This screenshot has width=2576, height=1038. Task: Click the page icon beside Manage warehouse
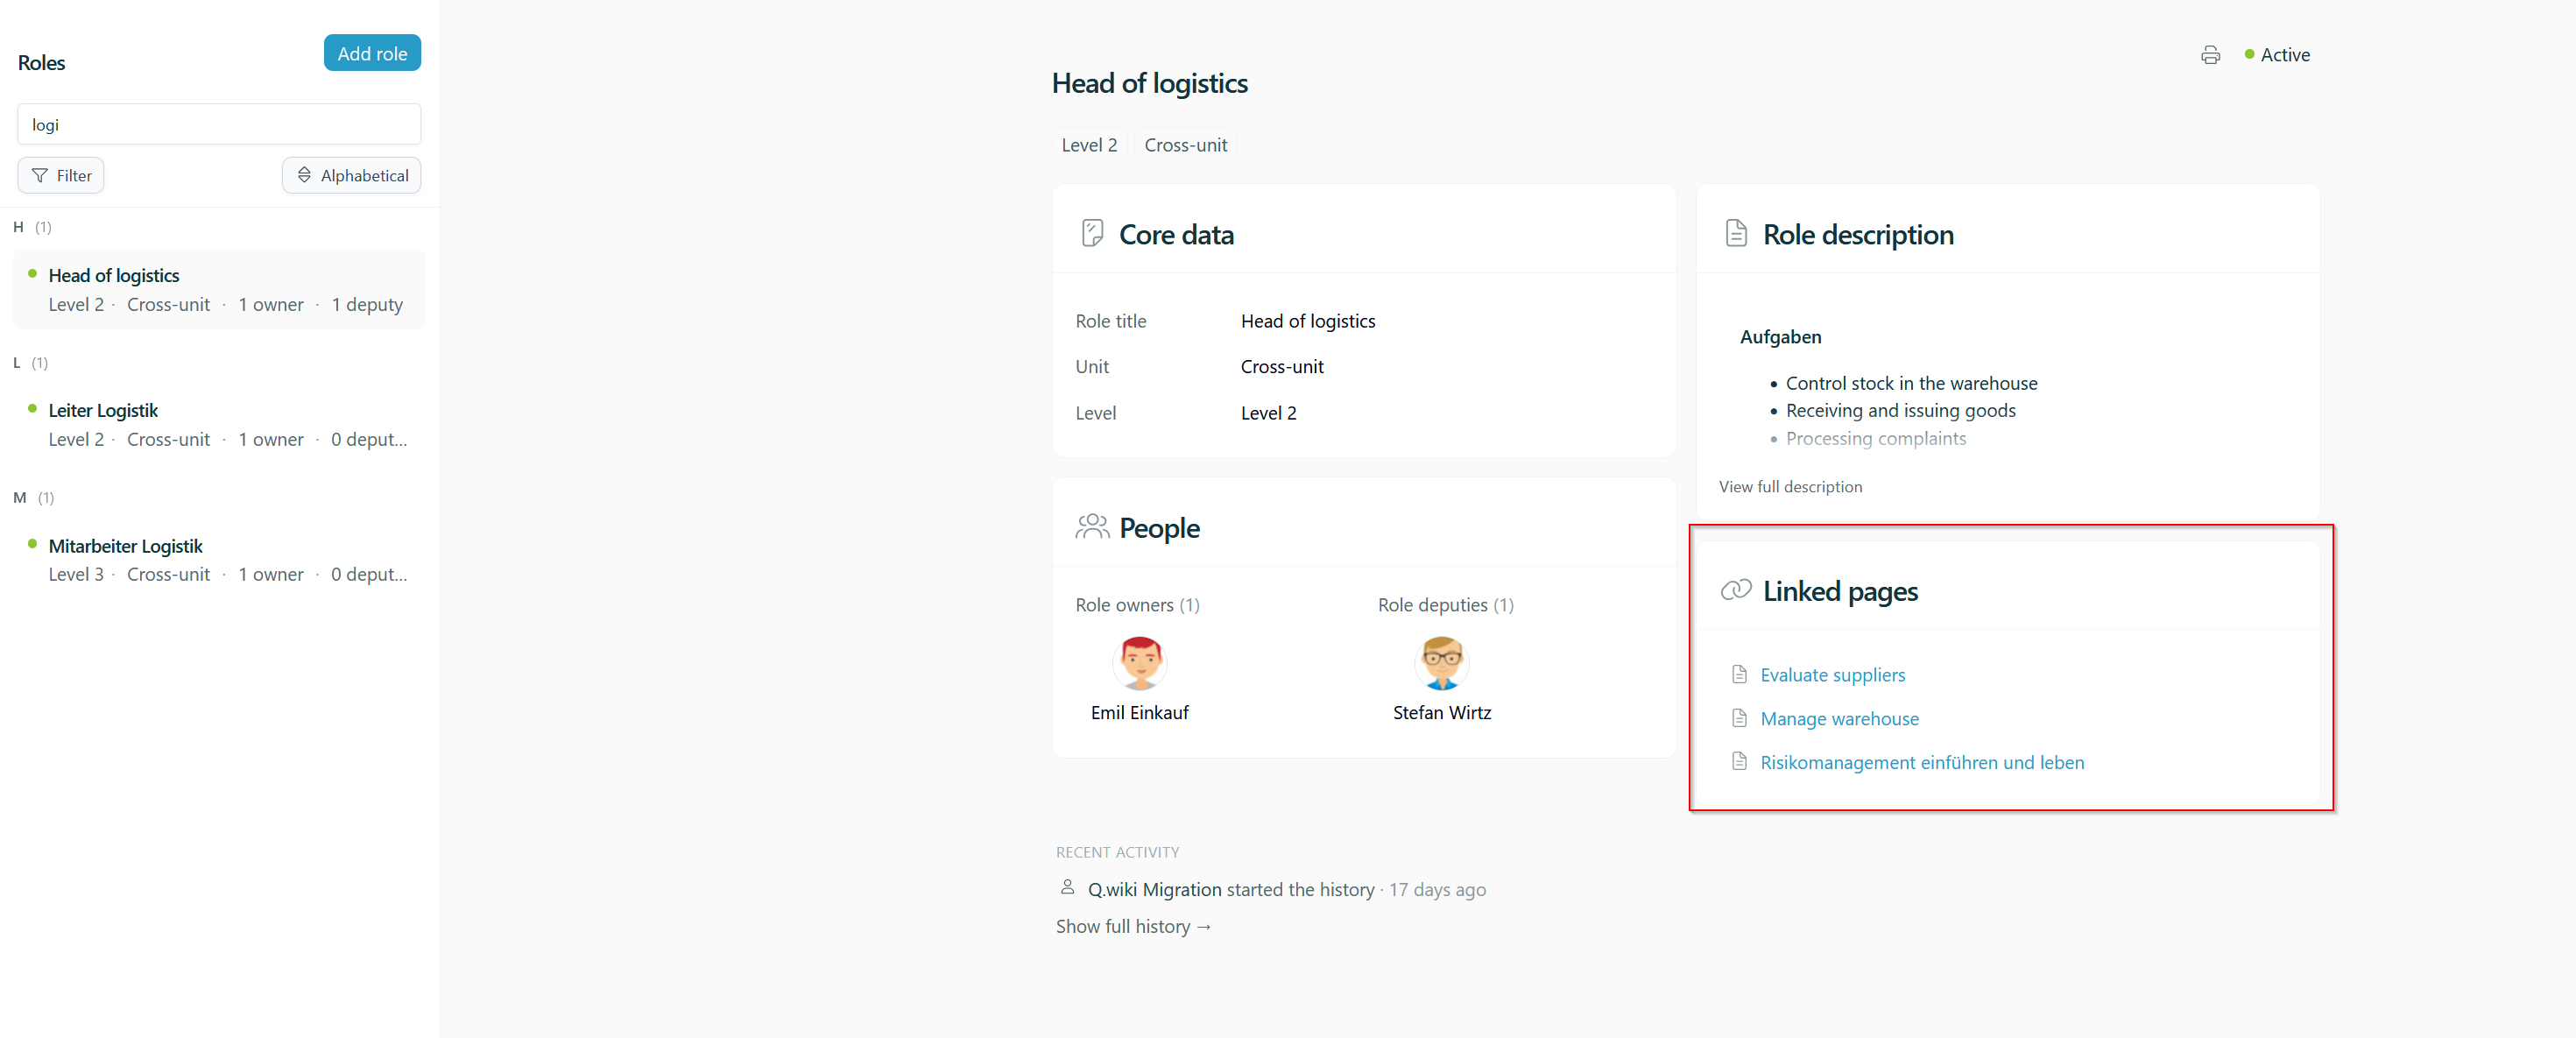(x=1739, y=719)
